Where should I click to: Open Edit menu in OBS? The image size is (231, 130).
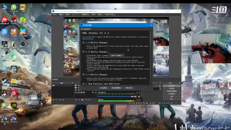click(61, 15)
